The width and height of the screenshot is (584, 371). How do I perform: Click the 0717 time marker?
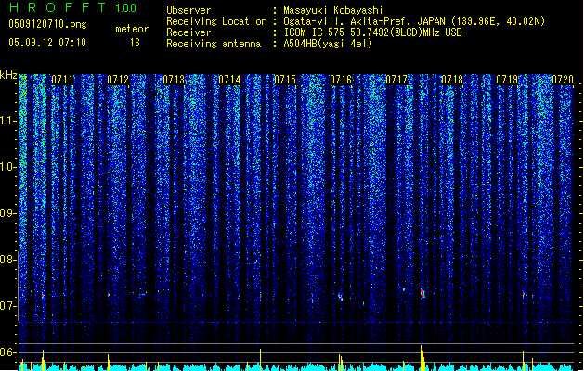[x=396, y=80]
